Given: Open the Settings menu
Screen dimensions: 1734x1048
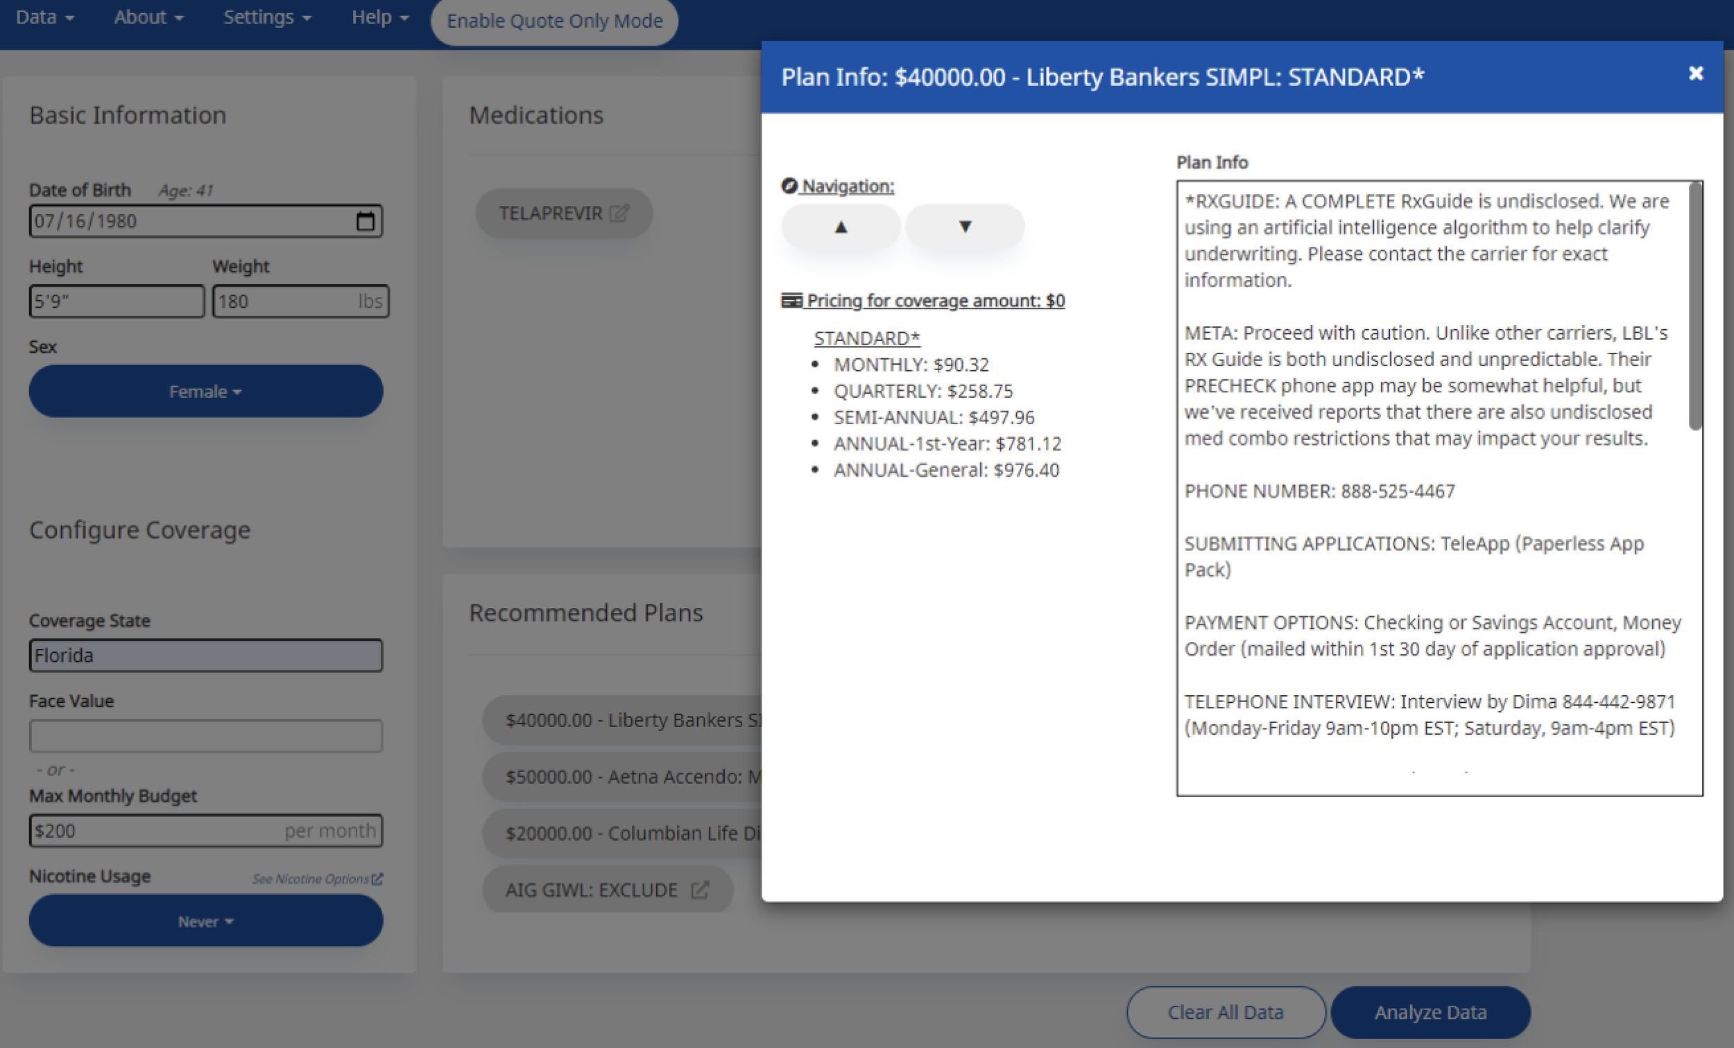Looking at the screenshot, I should [267, 17].
